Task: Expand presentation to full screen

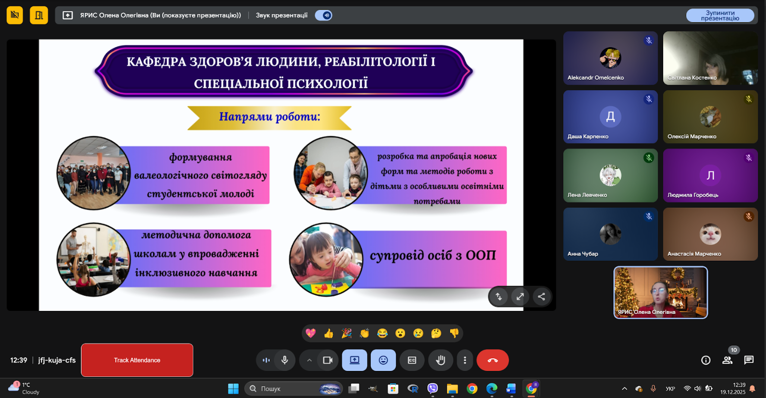Action: (x=520, y=297)
